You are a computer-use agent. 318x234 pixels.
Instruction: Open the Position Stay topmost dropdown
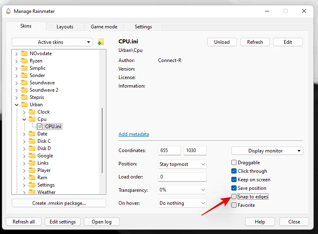[182, 164]
